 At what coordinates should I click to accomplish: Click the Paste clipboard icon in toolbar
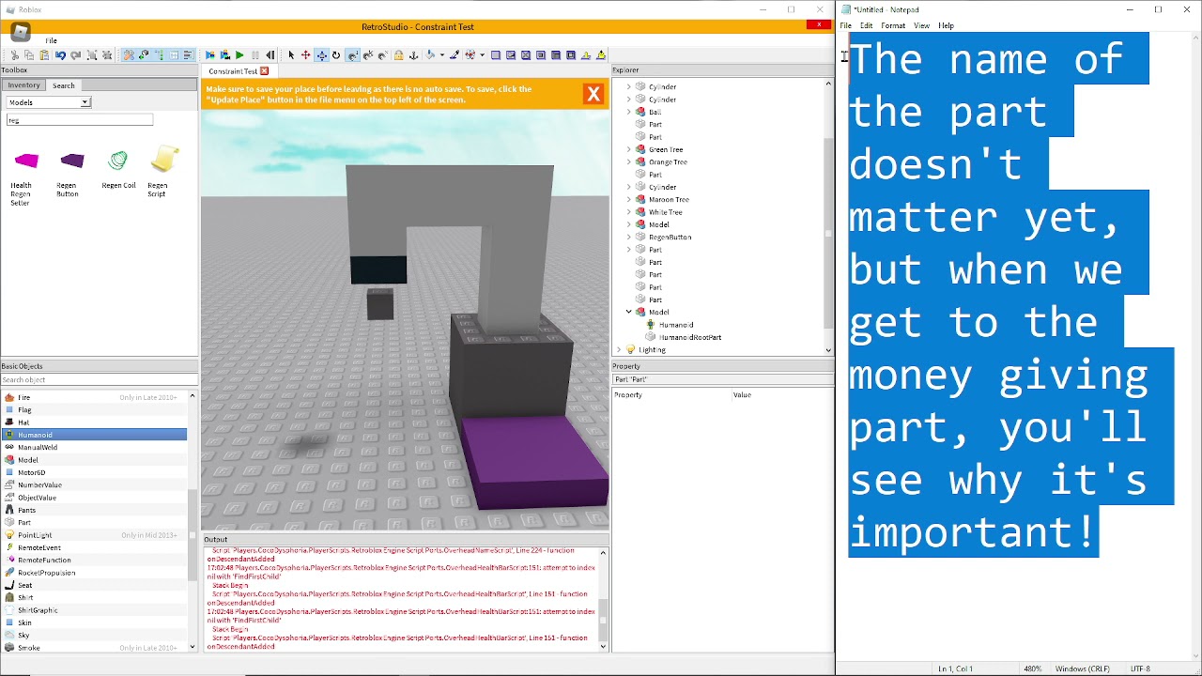point(44,55)
